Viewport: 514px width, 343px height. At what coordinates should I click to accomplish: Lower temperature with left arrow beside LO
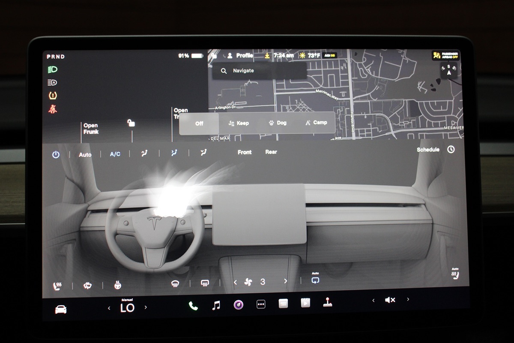coord(109,308)
